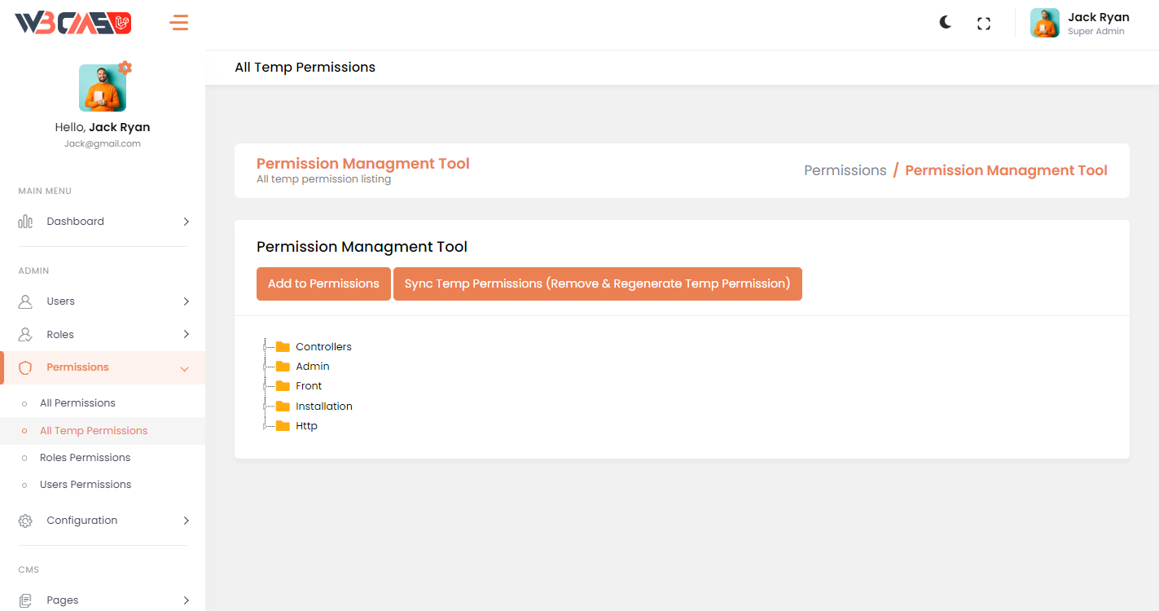
Task: Click the Permissions shield icon
Action: pyautogui.click(x=25, y=367)
